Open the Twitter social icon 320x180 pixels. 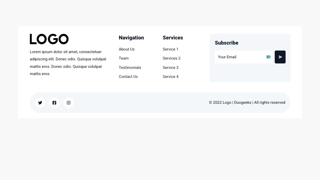40,103
